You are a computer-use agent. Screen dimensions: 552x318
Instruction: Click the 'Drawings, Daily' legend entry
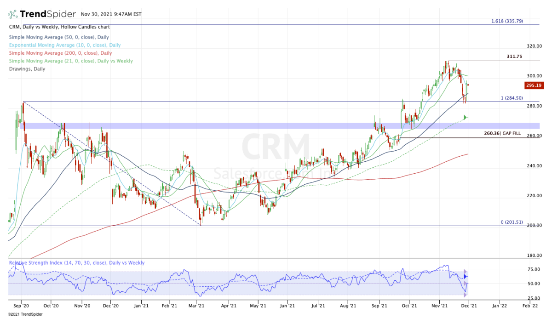[27, 69]
